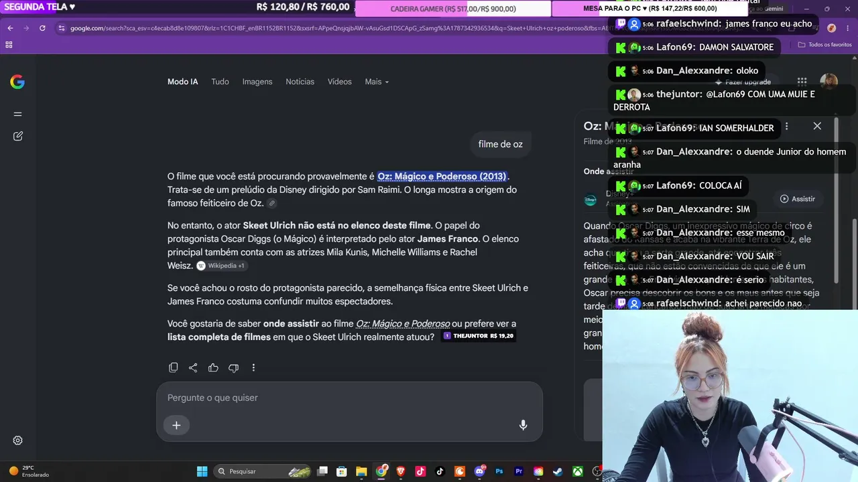Viewport: 858px width, 482px height.
Task: Click the Assistir button in side panel
Action: tap(797, 199)
